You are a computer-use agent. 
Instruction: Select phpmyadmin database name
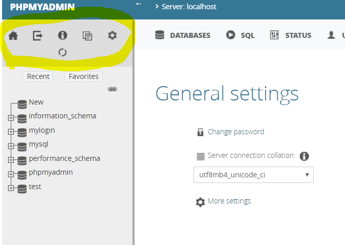click(51, 173)
